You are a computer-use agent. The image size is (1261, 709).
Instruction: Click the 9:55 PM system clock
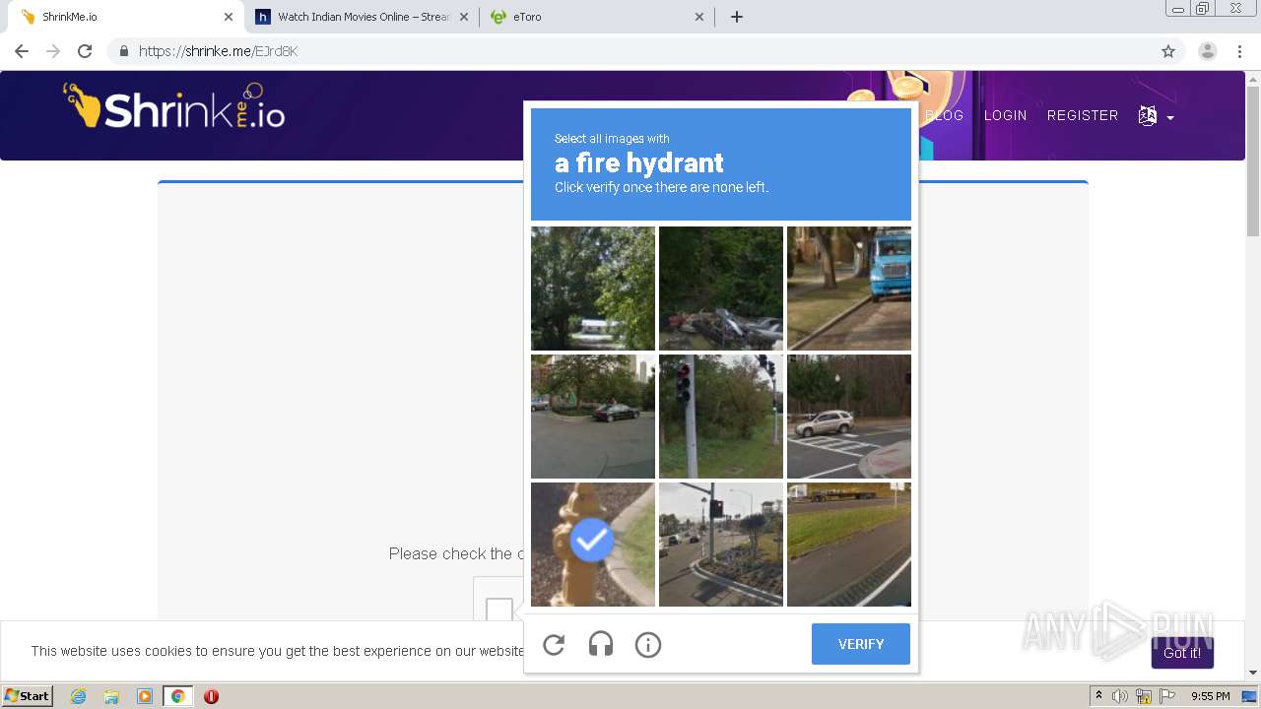[x=1210, y=696]
